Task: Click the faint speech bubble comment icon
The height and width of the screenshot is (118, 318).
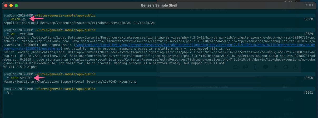Action: [266, 67]
